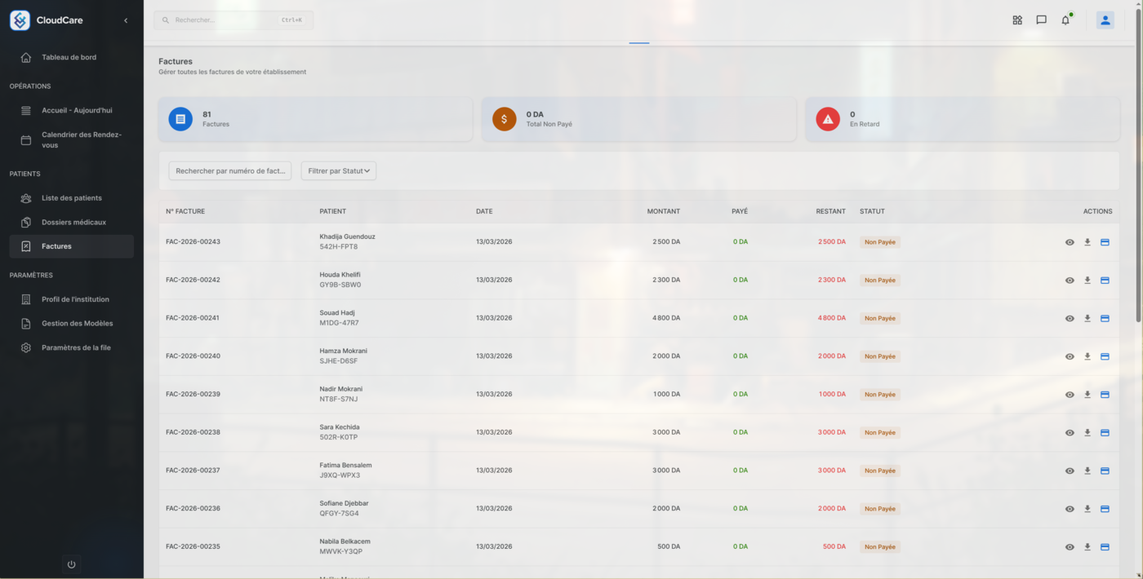The width and height of the screenshot is (1143, 579).
Task: Download invoice FAC-2026-00243
Action: click(1087, 242)
